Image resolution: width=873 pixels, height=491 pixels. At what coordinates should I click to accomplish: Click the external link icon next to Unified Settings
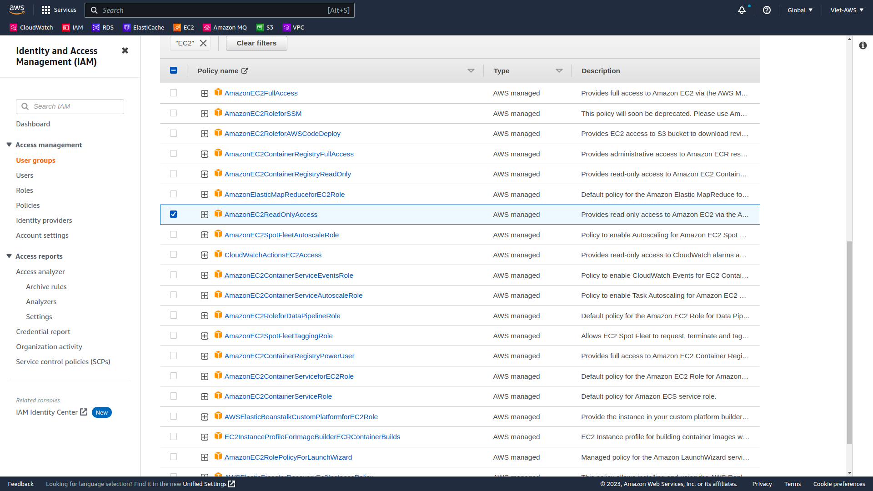(232, 484)
